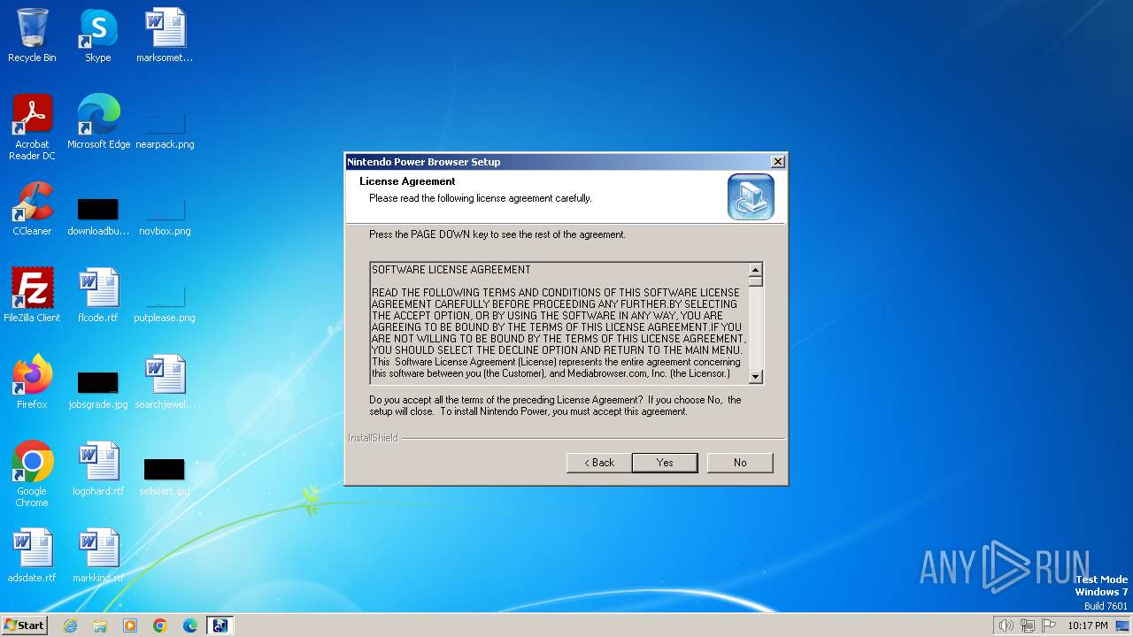Open Chrome from the taskbar

coord(160,625)
